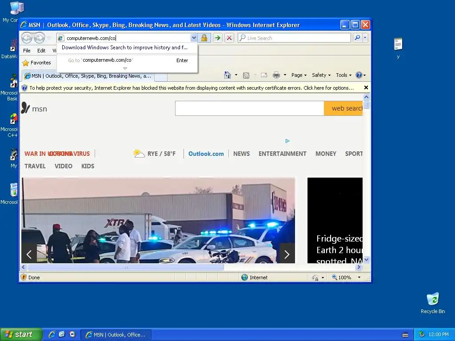Click the Print icon
The image size is (455, 341).
[276, 75]
